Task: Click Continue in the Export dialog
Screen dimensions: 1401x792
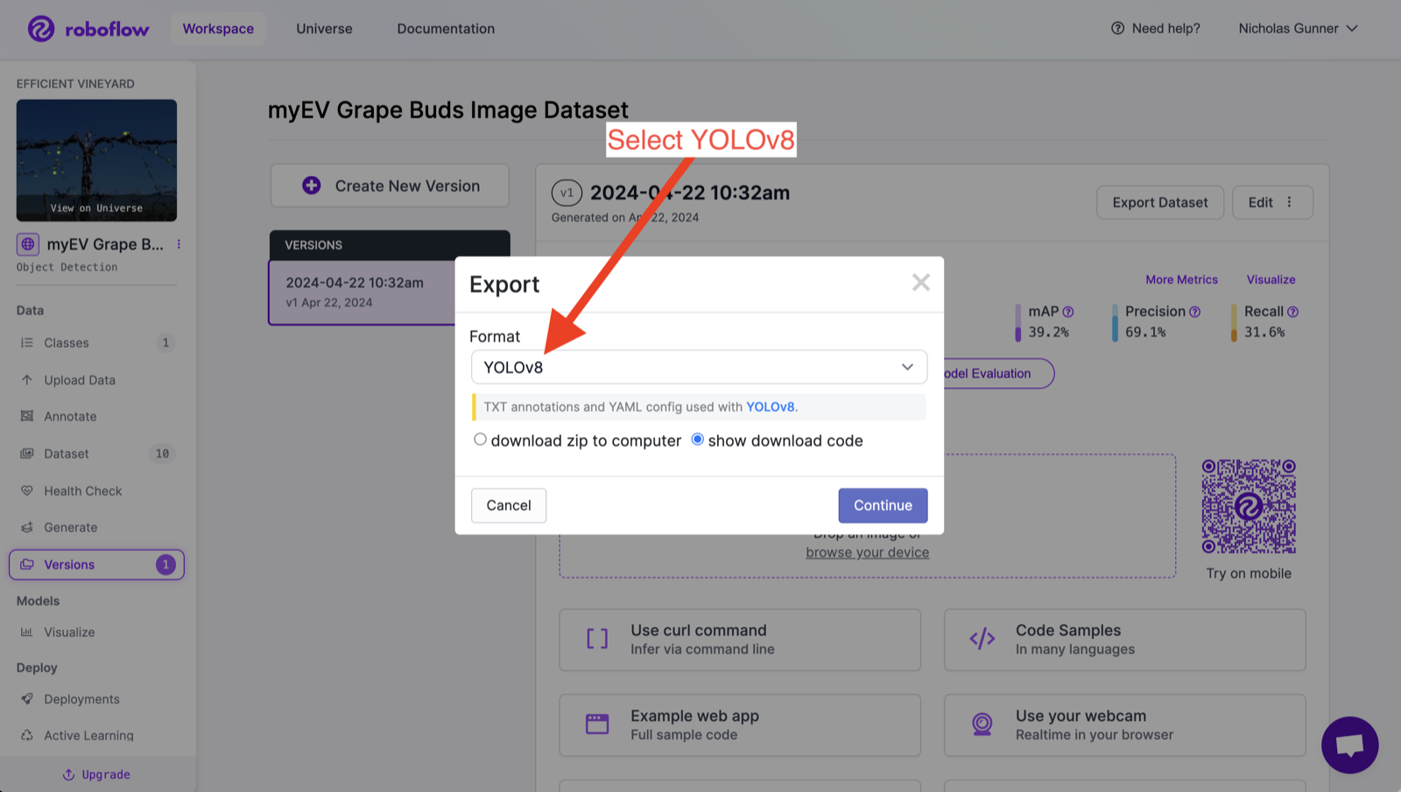Action: point(883,506)
